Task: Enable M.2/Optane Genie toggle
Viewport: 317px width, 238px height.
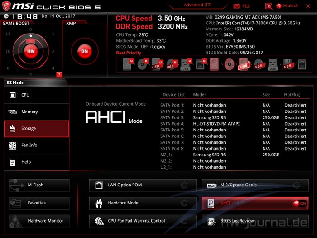Action: [296, 185]
